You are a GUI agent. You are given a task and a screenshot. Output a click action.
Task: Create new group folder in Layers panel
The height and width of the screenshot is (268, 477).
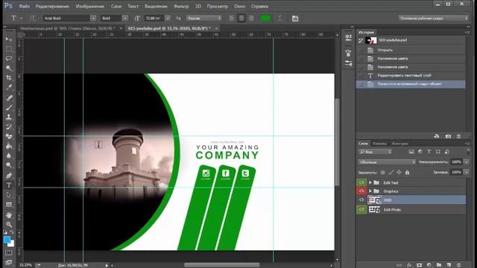click(439, 265)
